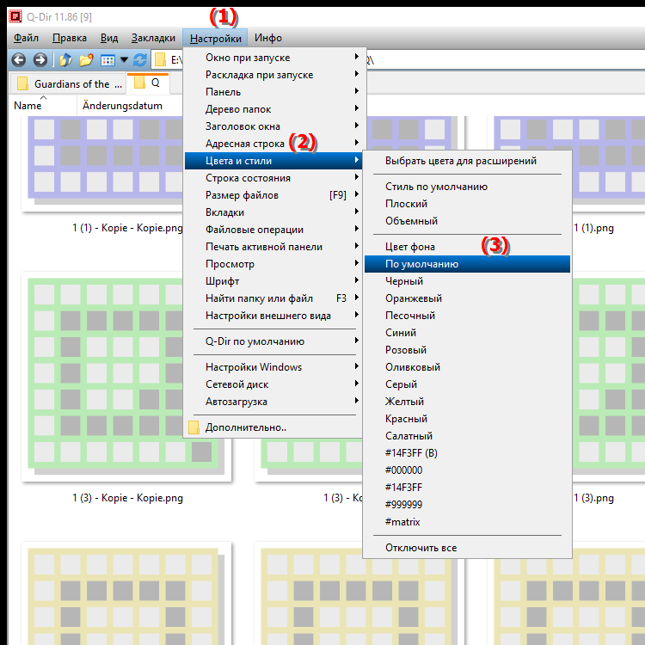Click the view mode grid icon
This screenshot has width=645, height=645.
point(107,60)
